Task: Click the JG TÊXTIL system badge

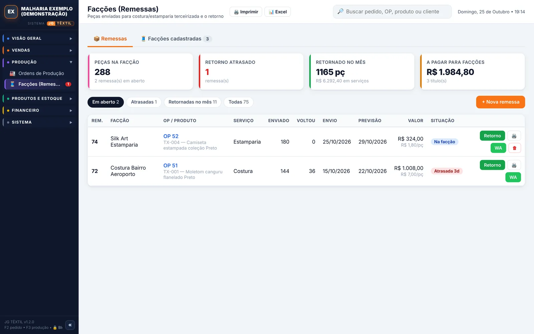Action: tap(60, 23)
